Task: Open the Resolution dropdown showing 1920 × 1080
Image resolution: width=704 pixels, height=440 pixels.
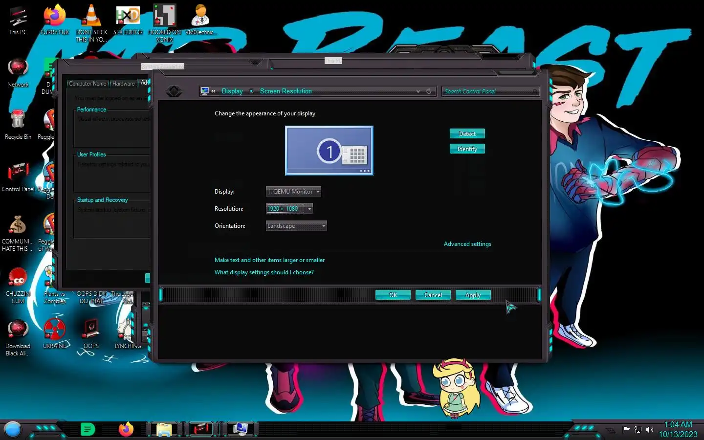Action: 289,209
